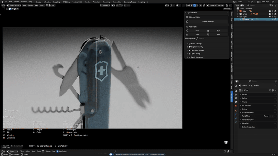Open the Render menu
The width and height of the screenshot is (278, 156).
click(16, 2)
